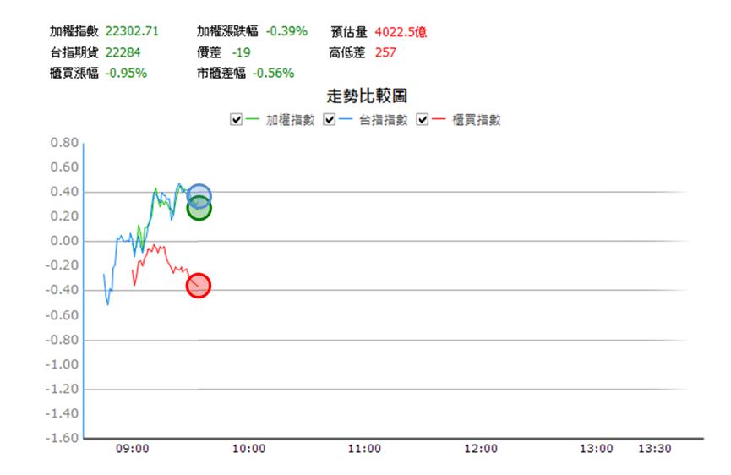Screen dimensions: 731x475
Task: Click the 高低差 value 257
Action: coord(385,52)
